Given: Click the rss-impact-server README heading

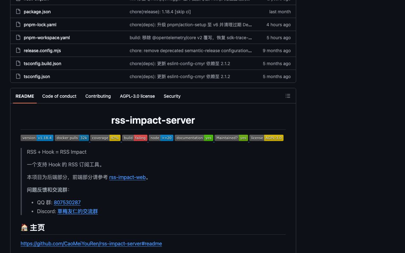Looking at the screenshot, I should pos(153,120).
